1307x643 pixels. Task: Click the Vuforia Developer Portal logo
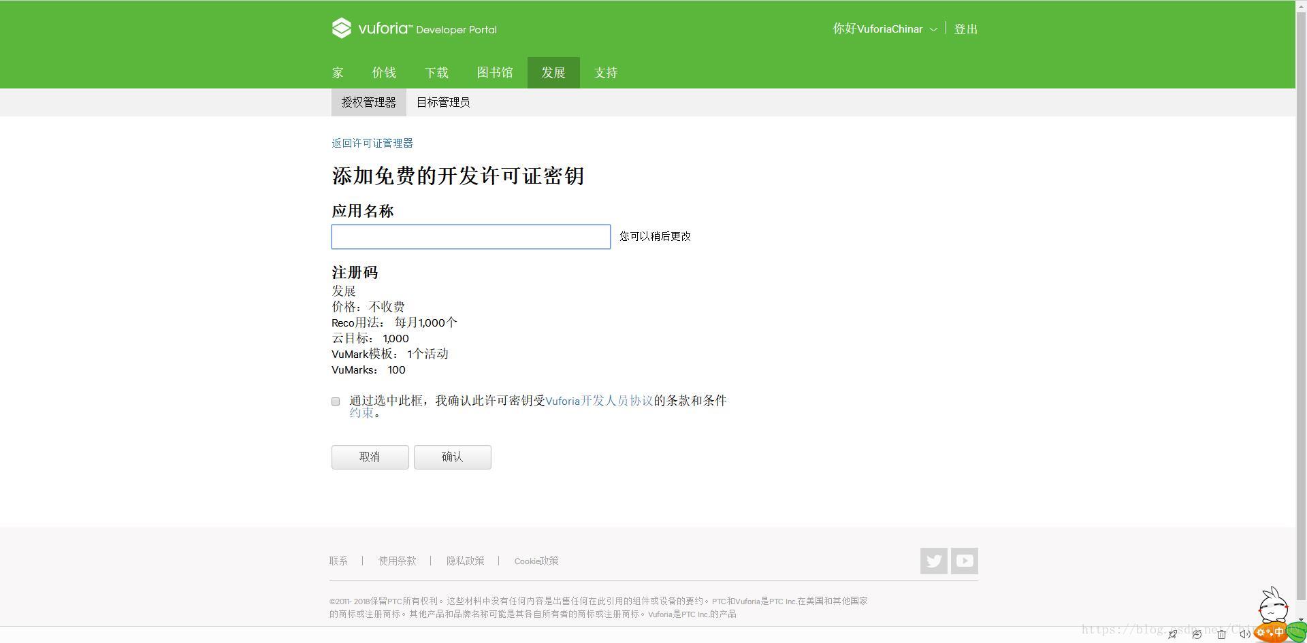tap(414, 29)
